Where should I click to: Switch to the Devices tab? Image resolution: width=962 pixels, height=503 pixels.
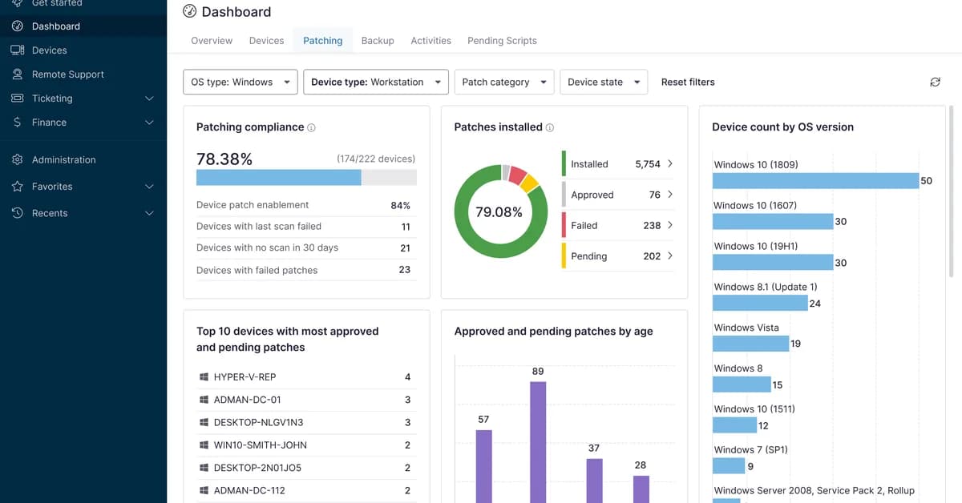[267, 41]
